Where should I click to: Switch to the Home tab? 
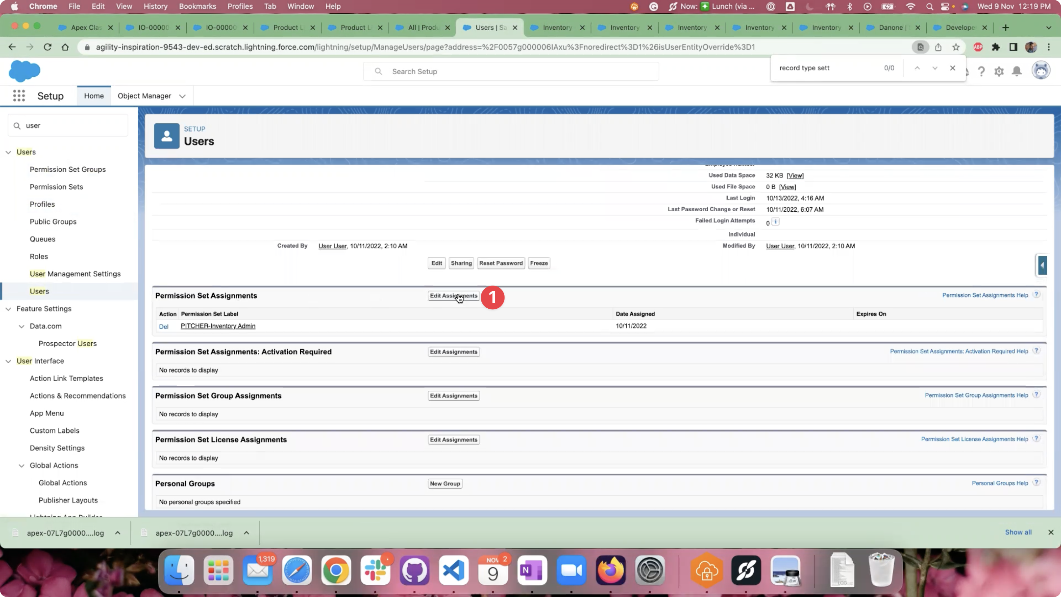[x=94, y=96]
